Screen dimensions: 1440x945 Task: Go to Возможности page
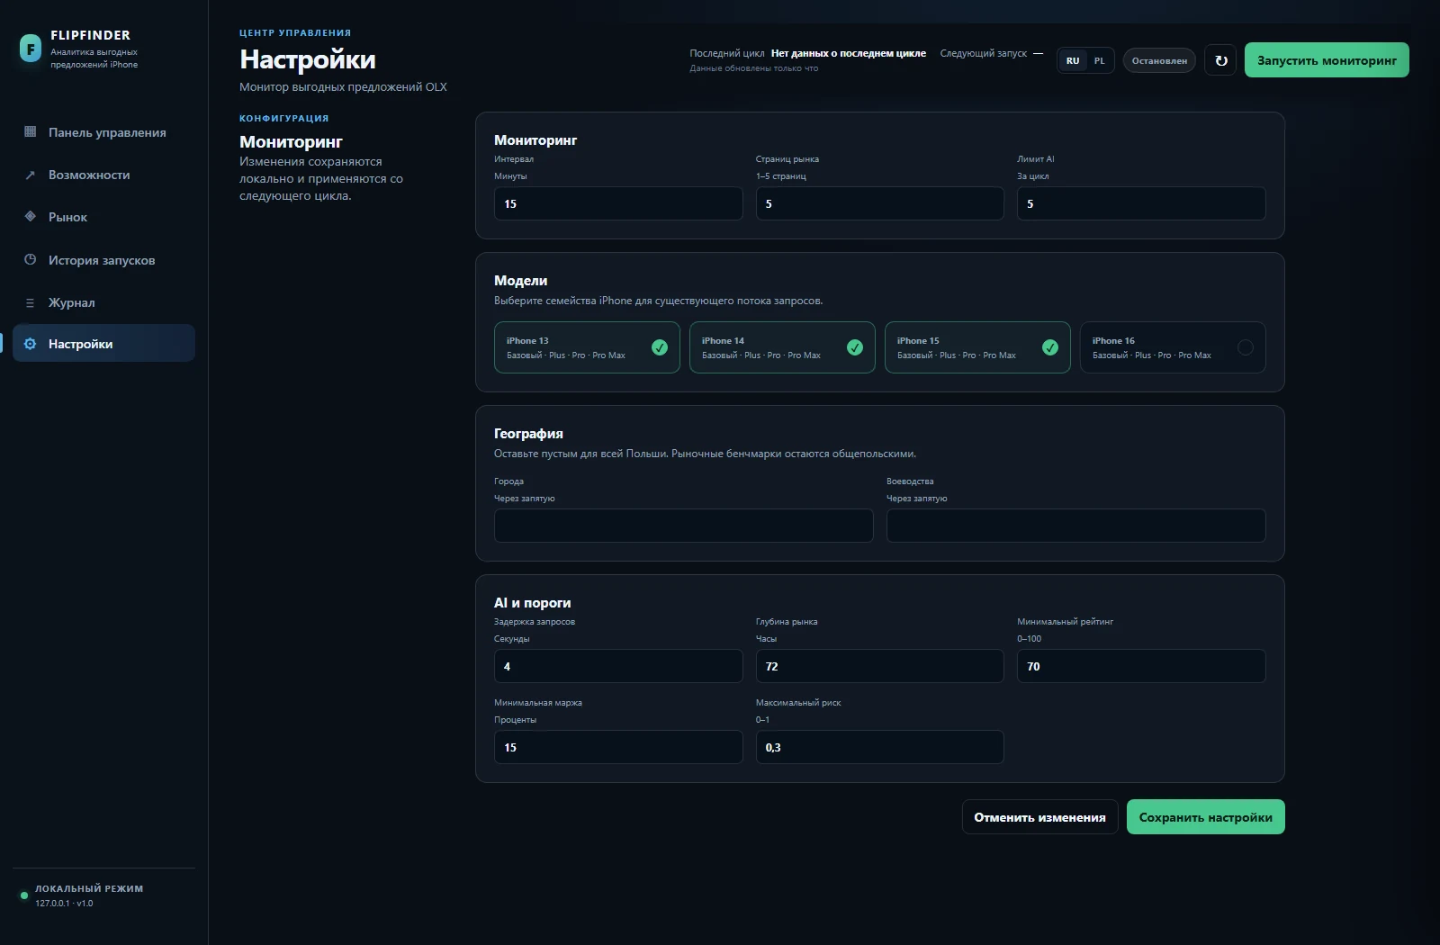103,175
